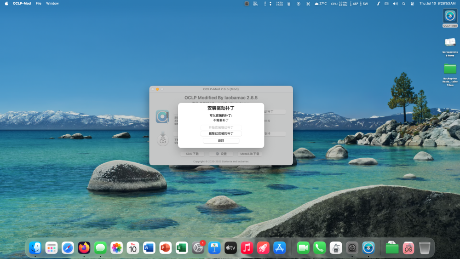Open Spotlight search in the menu bar
The image size is (460, 259).
[404, 4]
